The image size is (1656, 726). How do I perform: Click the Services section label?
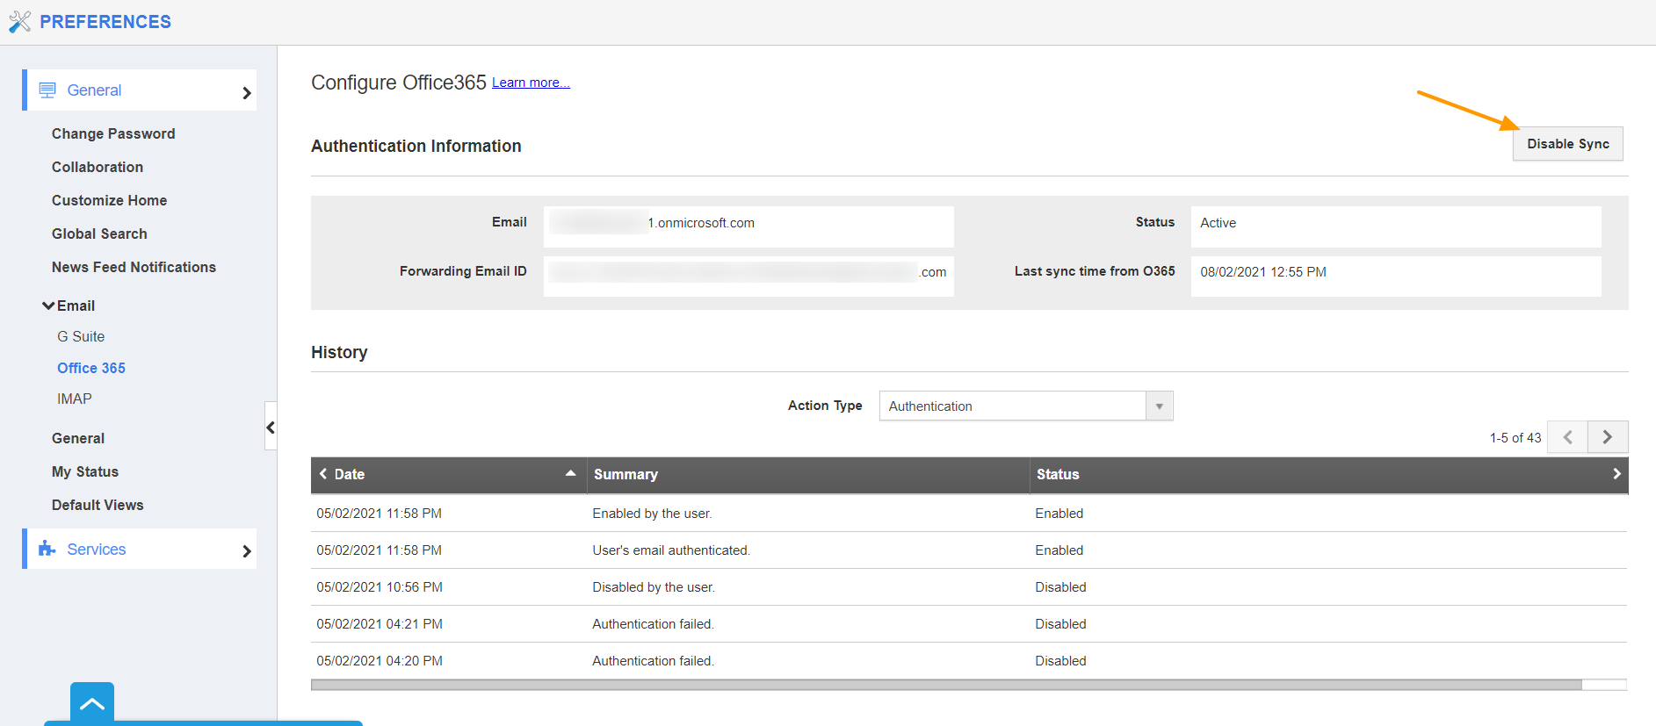click(97, 550)
